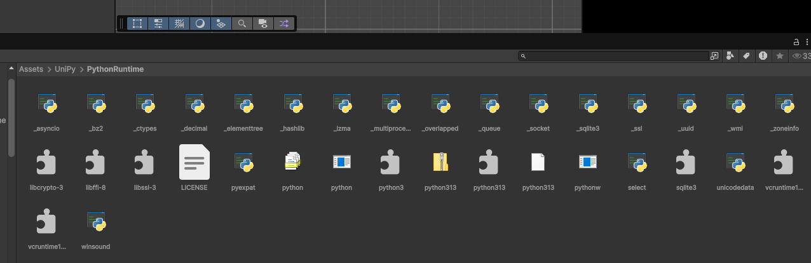Select the _decimal file
This screenshot has width=811, height=263.
pyautogui.click(x=194, y=113)
